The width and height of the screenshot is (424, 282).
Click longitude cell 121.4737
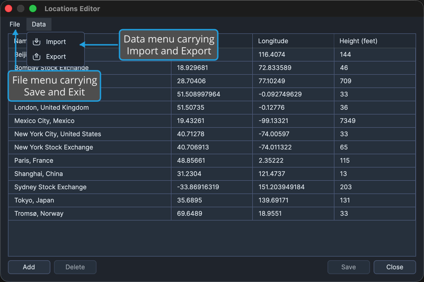293,174
